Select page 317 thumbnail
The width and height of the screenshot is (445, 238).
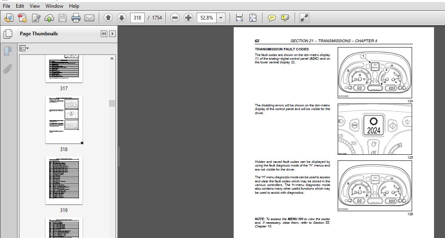click(64, 68)
